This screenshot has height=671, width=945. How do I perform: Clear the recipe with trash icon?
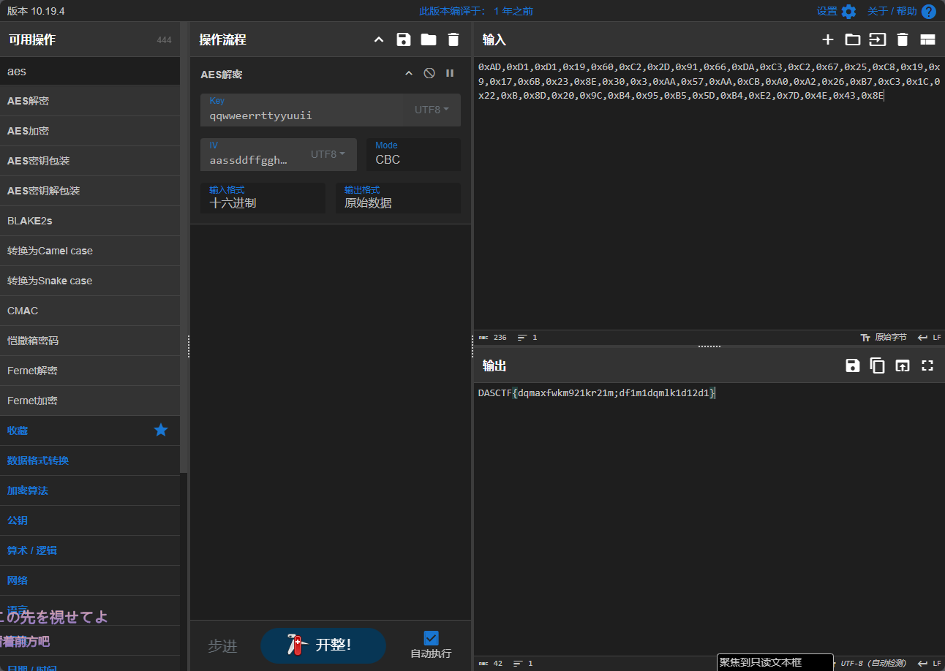point(453,39)
